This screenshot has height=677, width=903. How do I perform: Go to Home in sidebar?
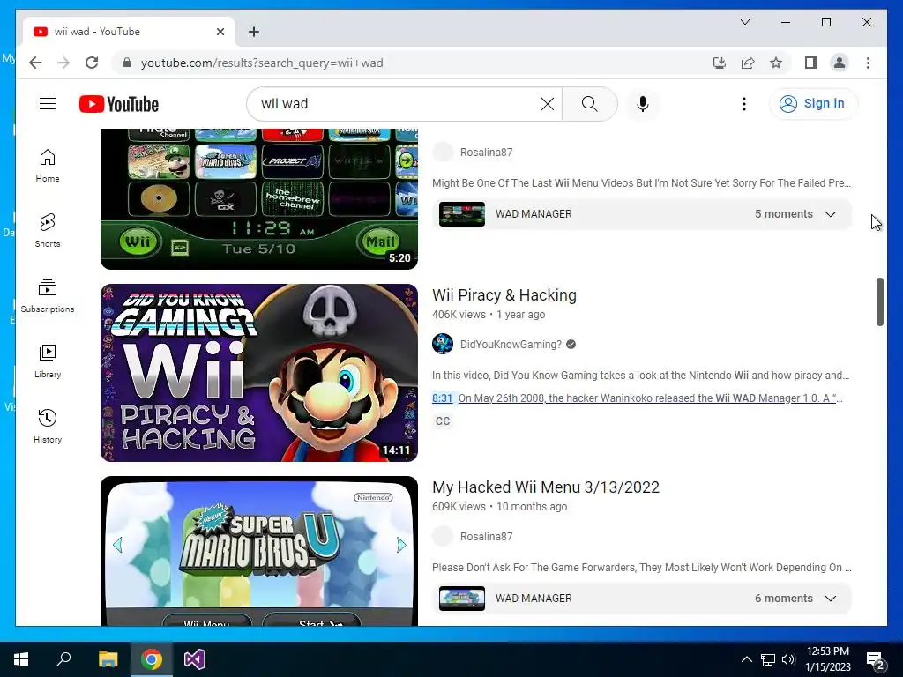pyautogui.click(x=48, y=166)
